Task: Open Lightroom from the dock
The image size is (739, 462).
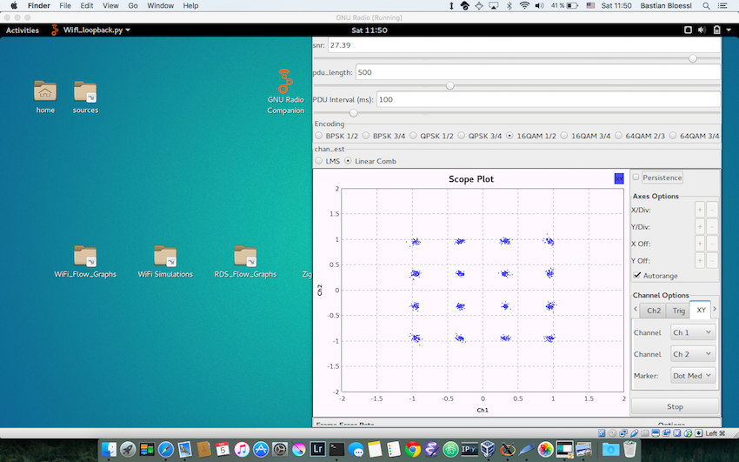Action: point(316,450)
